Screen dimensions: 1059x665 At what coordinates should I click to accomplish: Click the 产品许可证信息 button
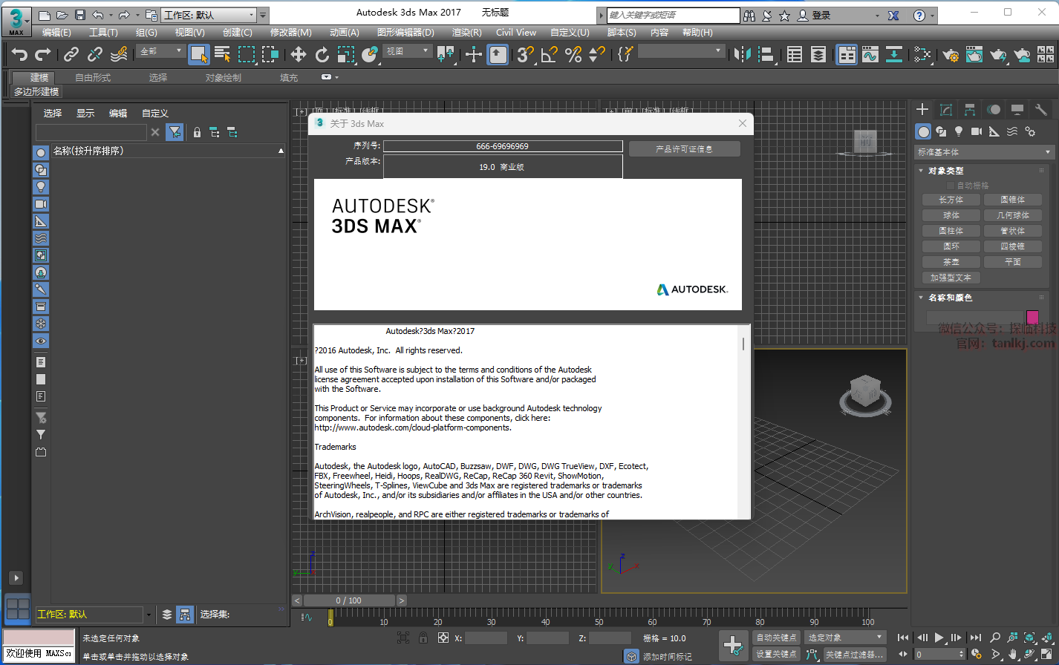click(x=684, y=149)
